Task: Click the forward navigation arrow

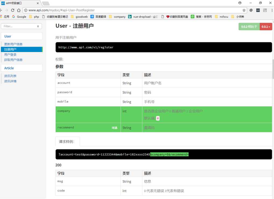Action: [6, 10]
